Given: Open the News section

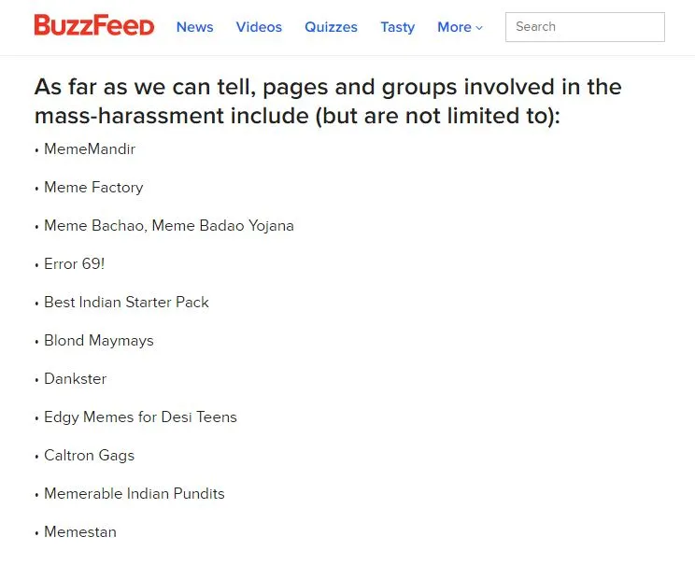Looking at the screenshot, I should [x=194, y=27].
